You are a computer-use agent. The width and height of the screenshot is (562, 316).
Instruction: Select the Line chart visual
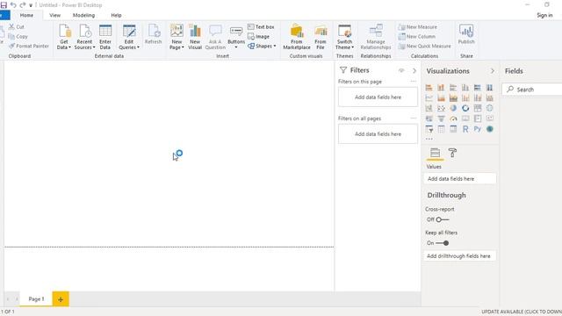(429, 97)
